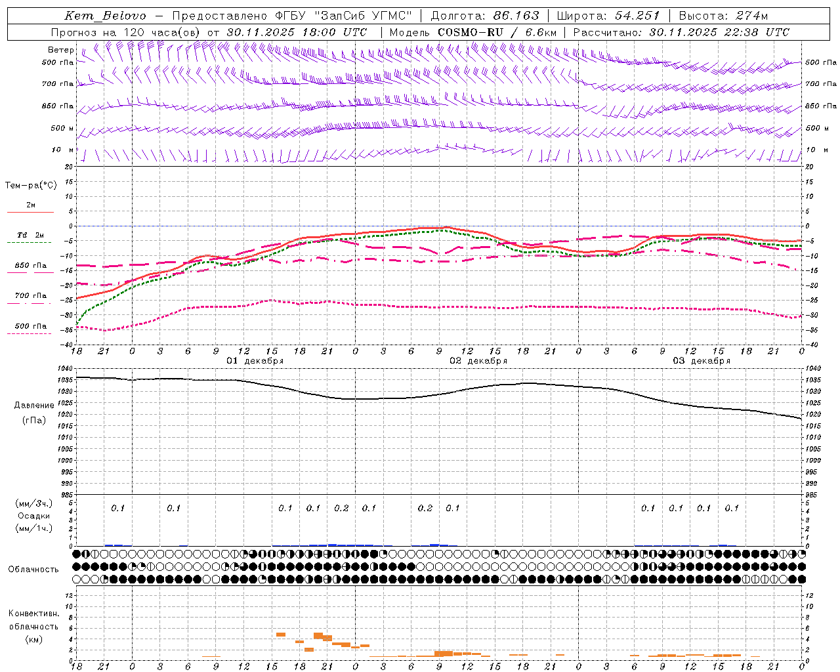Click the '(мм/3ч.)' precipitation unit label
Viewport: 840px width, 672px height.
point(34,504)
